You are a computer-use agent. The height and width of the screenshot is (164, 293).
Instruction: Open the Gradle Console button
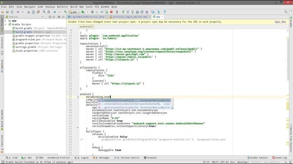(x=257, y=158)
